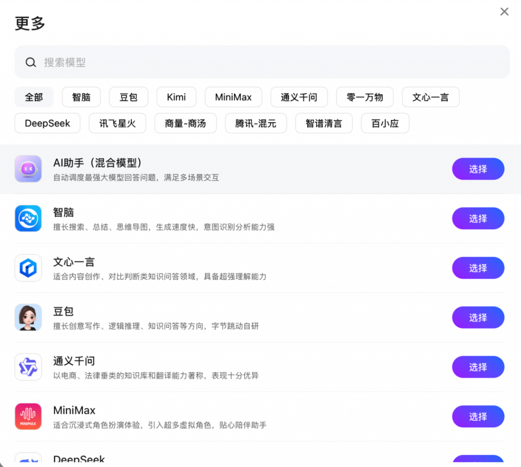Filter models by Kimi tag
The image size is (521, 467).
(x=177, y=97)
